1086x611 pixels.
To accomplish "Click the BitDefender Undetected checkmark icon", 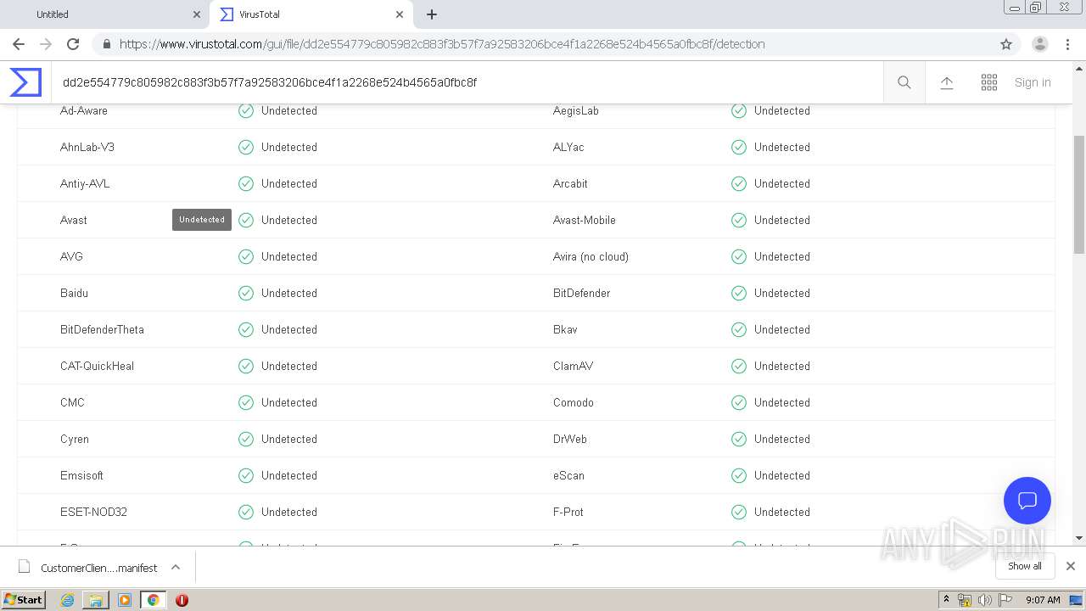I will [x=739, y=293].
